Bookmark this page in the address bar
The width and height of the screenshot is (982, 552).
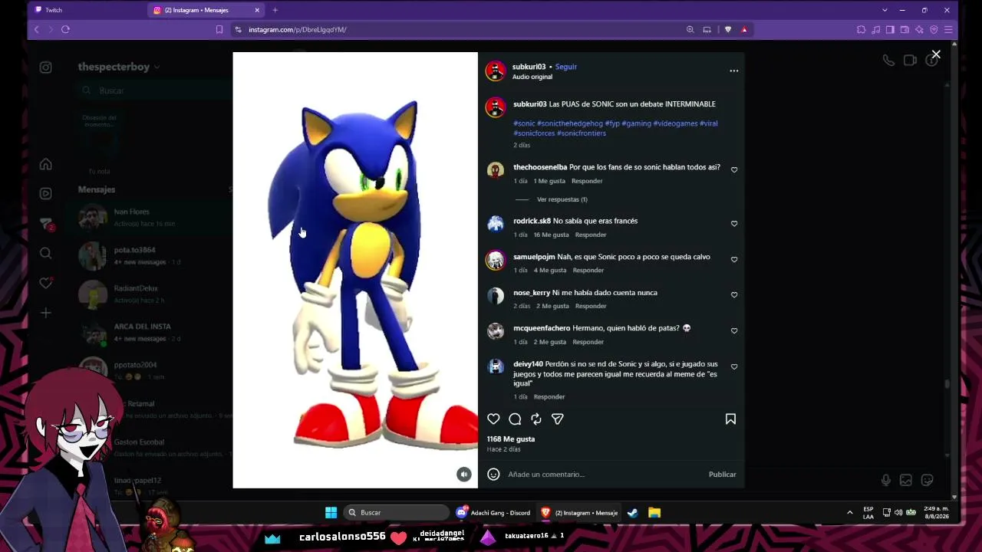pyautogui.click(x=219, y=30)
